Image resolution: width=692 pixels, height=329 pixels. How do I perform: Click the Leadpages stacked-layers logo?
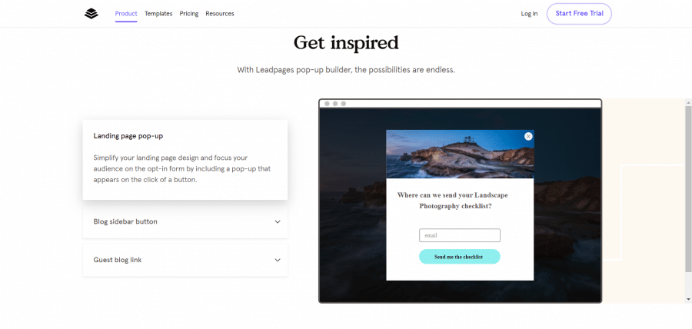pos(91,14)
